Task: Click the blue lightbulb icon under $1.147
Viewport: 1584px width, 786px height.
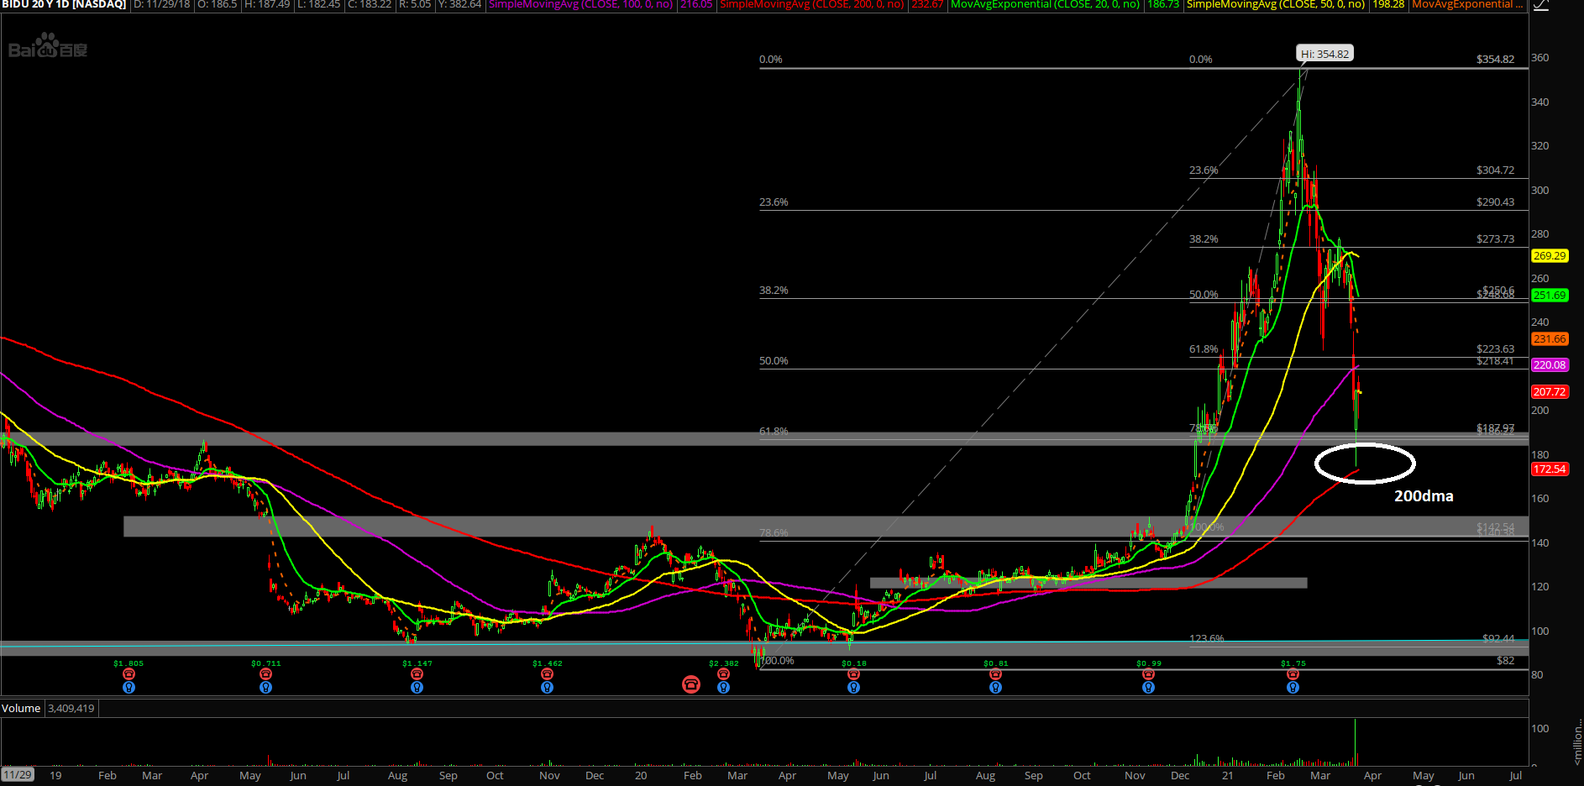Action: tap(417, 687)
